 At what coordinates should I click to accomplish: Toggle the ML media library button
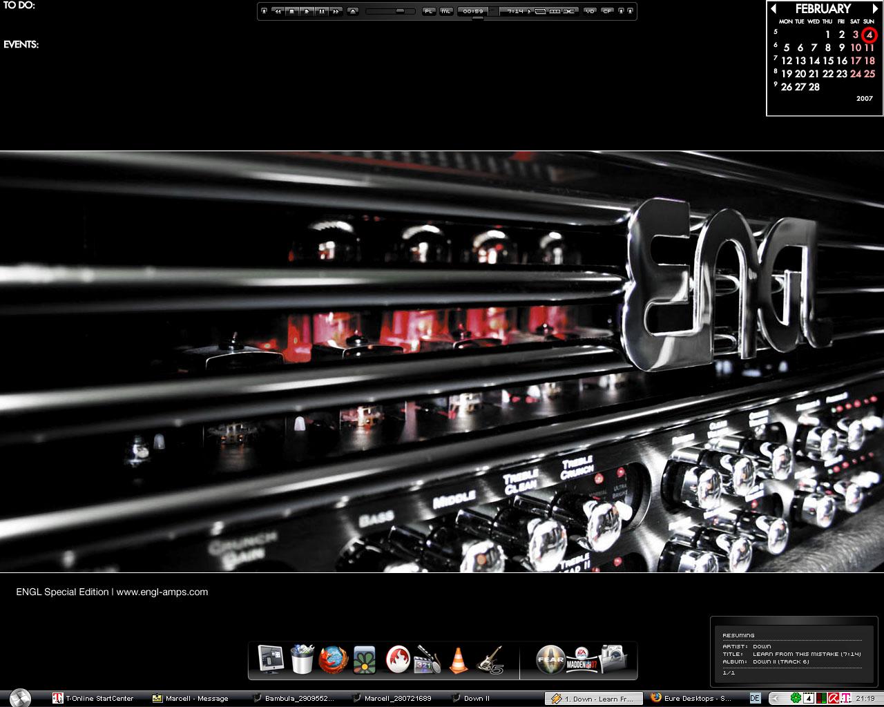click(446, 11)
